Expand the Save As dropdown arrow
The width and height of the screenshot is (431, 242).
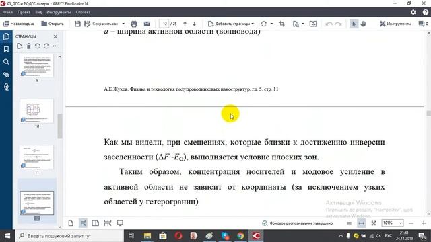123,24
